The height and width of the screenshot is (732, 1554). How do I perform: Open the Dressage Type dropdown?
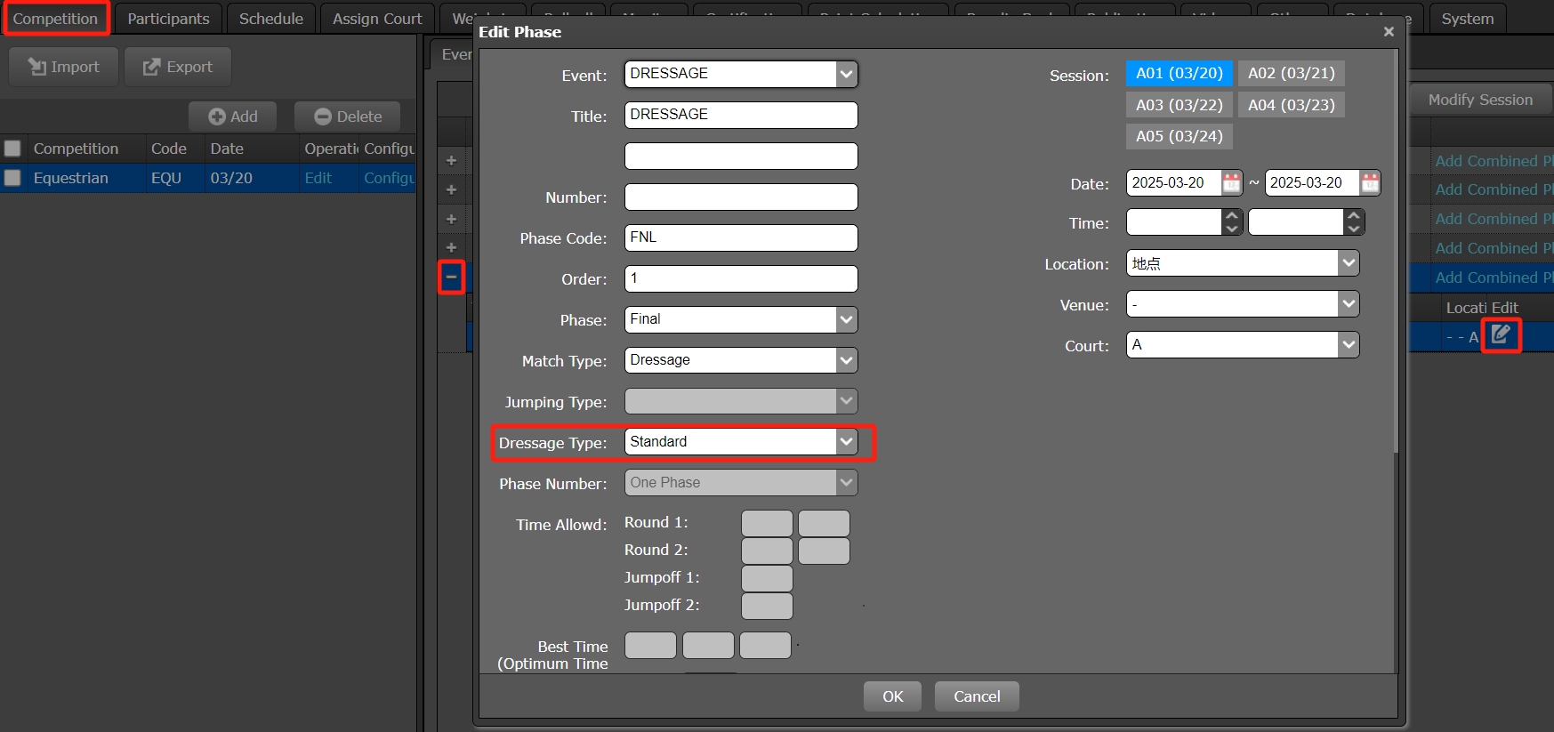coord(846,442)
